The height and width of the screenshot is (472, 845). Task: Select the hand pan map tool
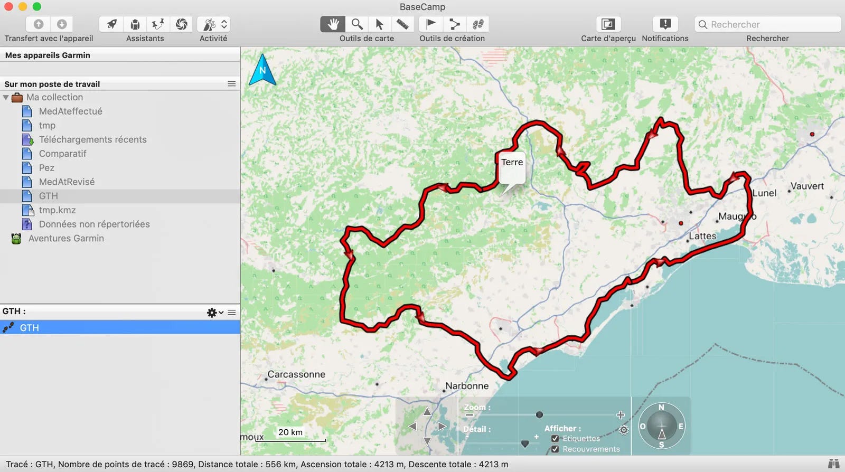point(333,24)
